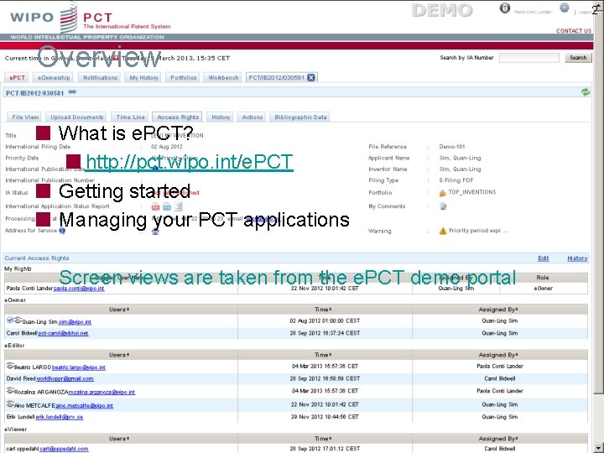This screenshot has height=453, width=604.
Task: Click the History link in Current Access Rights bar
Action: point(577,258)
